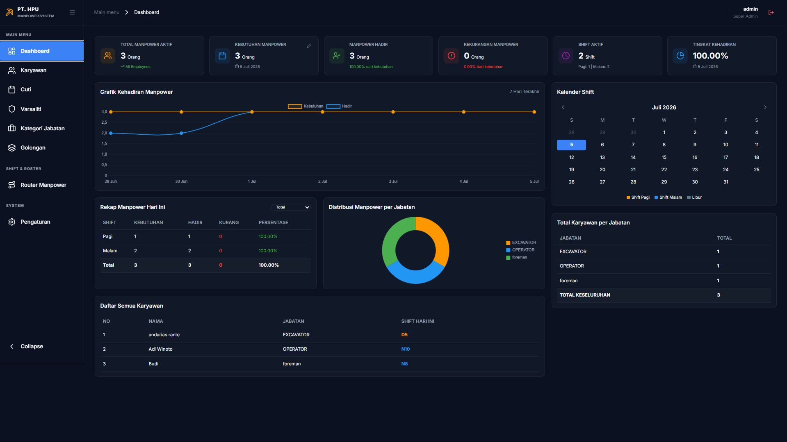This screenshot has height=442, width=787.
Task: Click the hamburger menu icon in sidebar header
Action: coord(72,12)
